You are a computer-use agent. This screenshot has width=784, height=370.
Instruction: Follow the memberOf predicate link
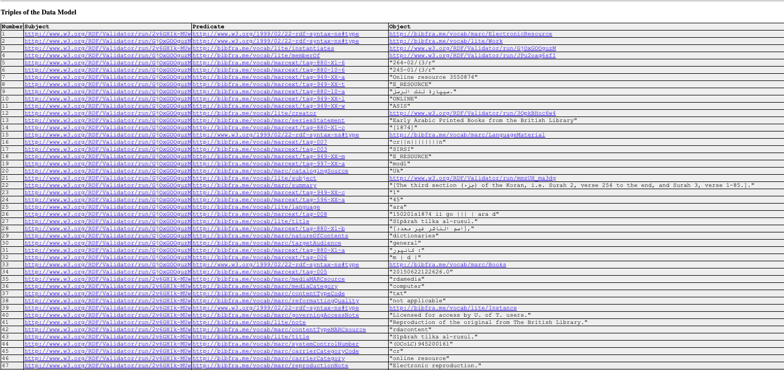pyautogui.click(x=256, y=55)
